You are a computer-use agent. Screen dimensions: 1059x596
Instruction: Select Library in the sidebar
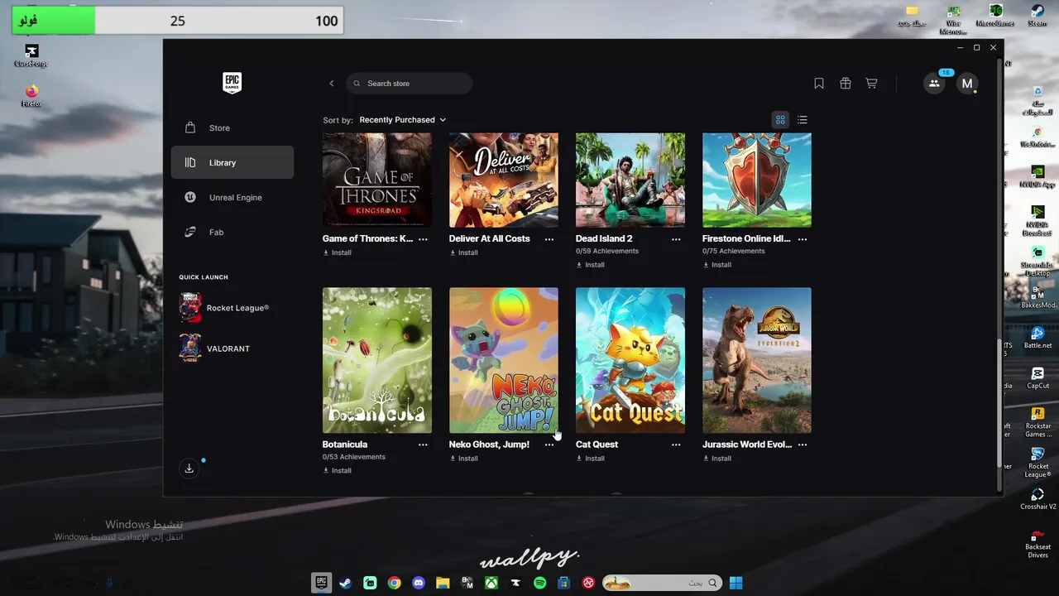coord(232,163)
